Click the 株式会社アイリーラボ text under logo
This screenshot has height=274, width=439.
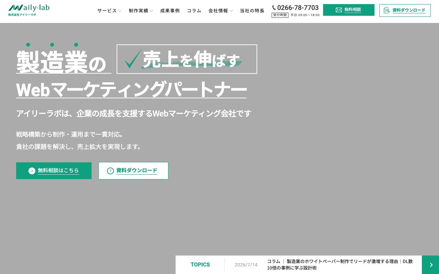[x=22, y=15]
